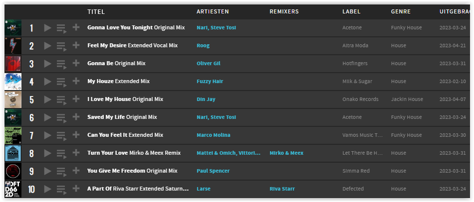
Task: Open track title Gonna Be Original Mix
Action: [116, 63]
